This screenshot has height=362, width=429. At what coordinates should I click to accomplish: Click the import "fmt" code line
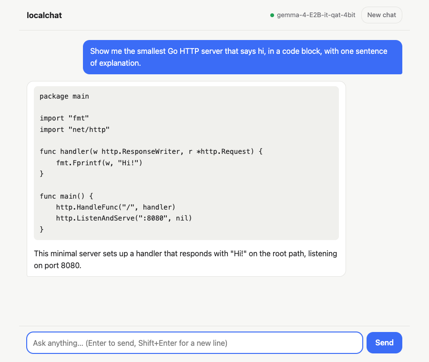point(64,118)
